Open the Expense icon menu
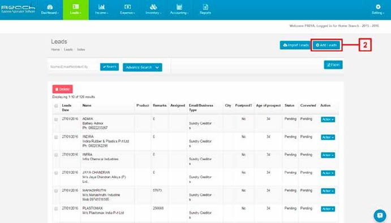Image resolution: width=391 pixels, height=223 pixels. point(127,7)
